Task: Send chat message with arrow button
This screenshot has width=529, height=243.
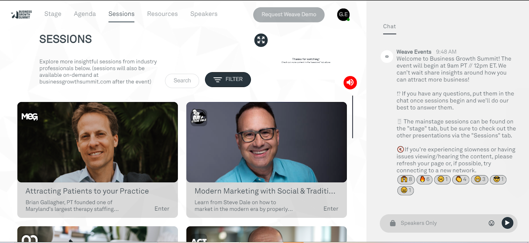Action: (x=507, y=223)
